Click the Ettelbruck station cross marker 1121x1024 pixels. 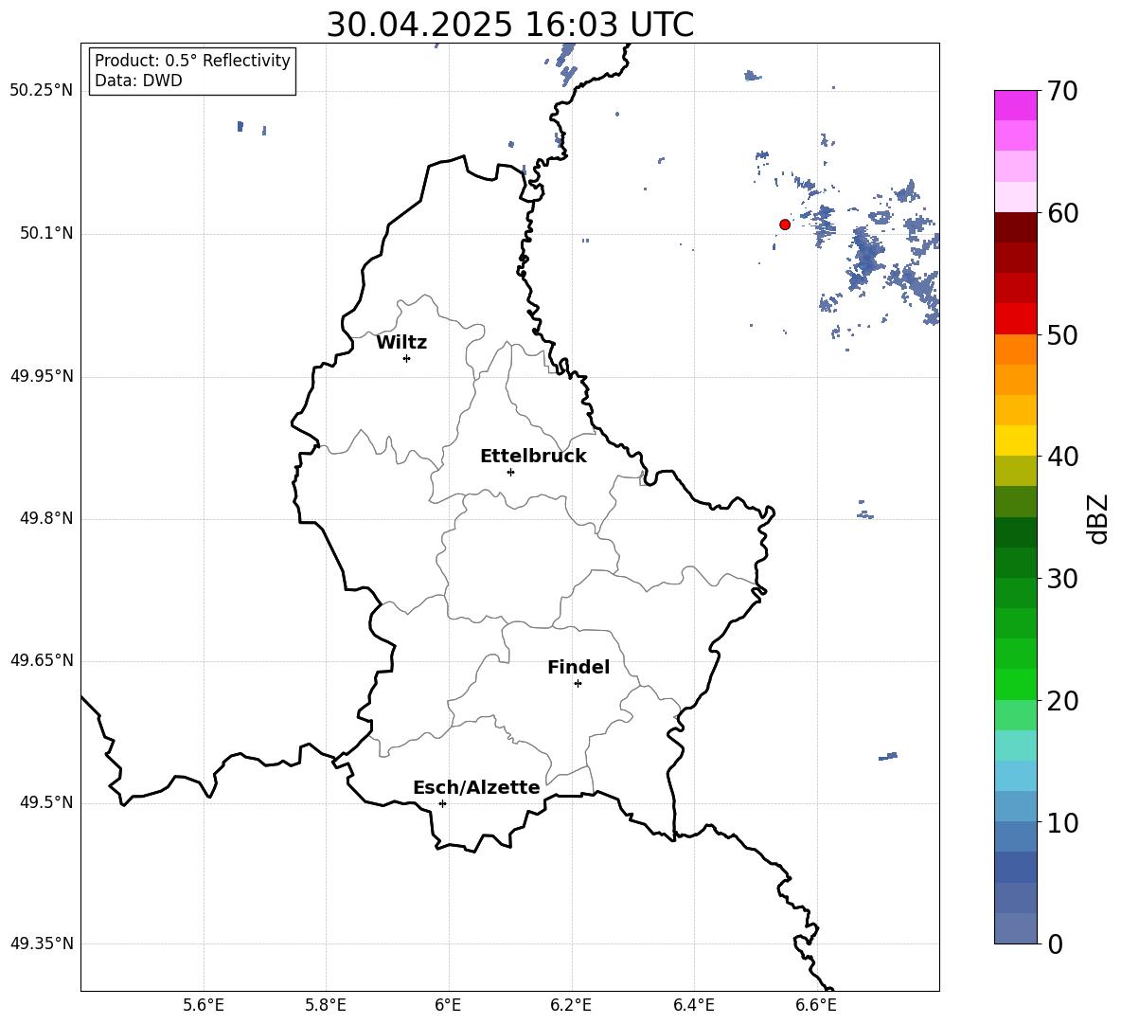[510, 472]
